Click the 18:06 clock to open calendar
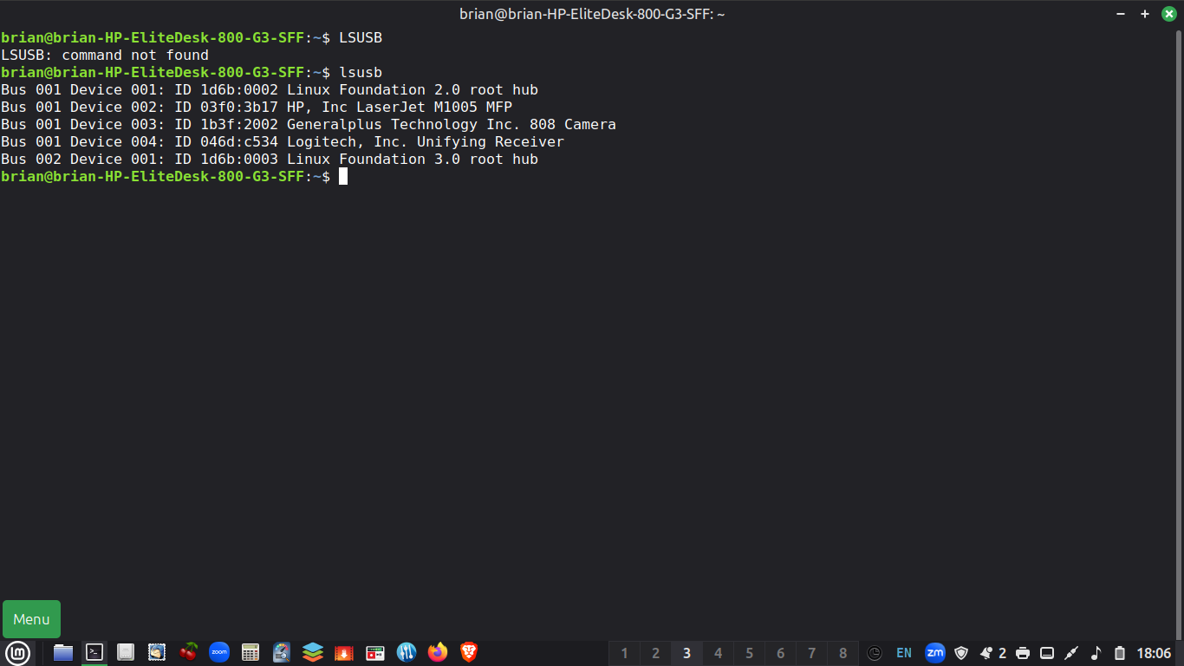 click(x=1154, y=653)
